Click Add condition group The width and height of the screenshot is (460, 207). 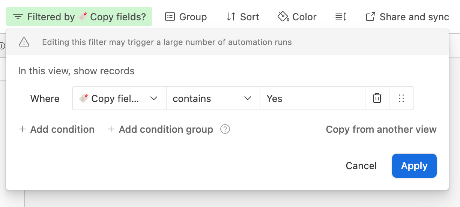[x=160, y=129]
